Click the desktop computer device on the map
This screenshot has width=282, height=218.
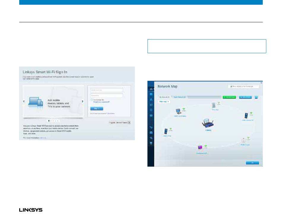[x=178, y=111]
